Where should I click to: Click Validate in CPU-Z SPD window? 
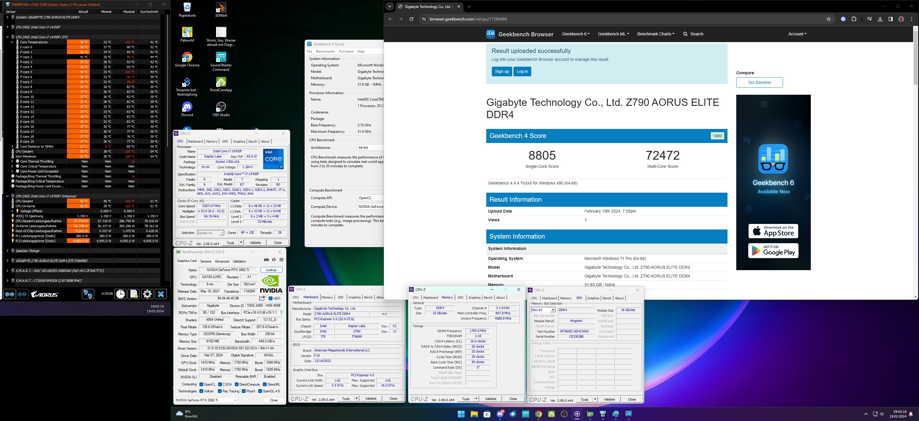[x=609, y=399]
